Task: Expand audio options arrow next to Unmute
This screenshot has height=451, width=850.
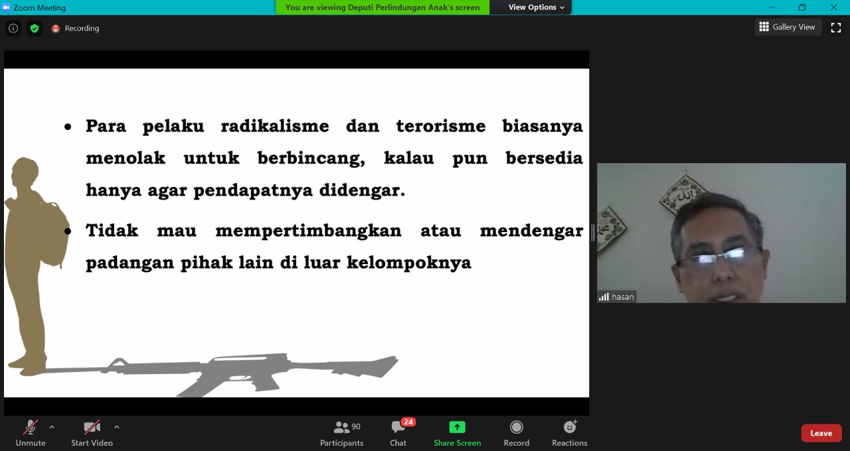Action: click(x=52, y=427)
